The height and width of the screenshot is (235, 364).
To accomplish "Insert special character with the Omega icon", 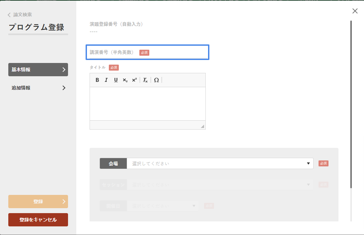I will point(156,80).
